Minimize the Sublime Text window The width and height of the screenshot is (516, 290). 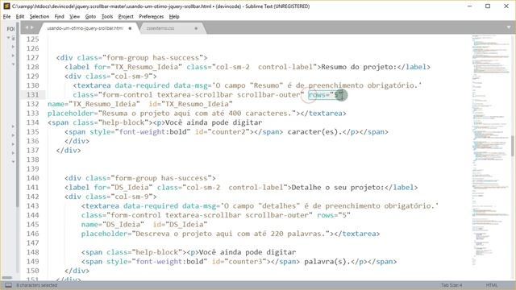click(469, 6)
